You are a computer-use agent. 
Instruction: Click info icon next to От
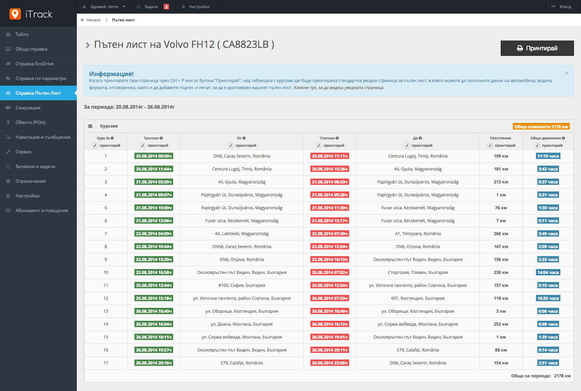point(244,138)
